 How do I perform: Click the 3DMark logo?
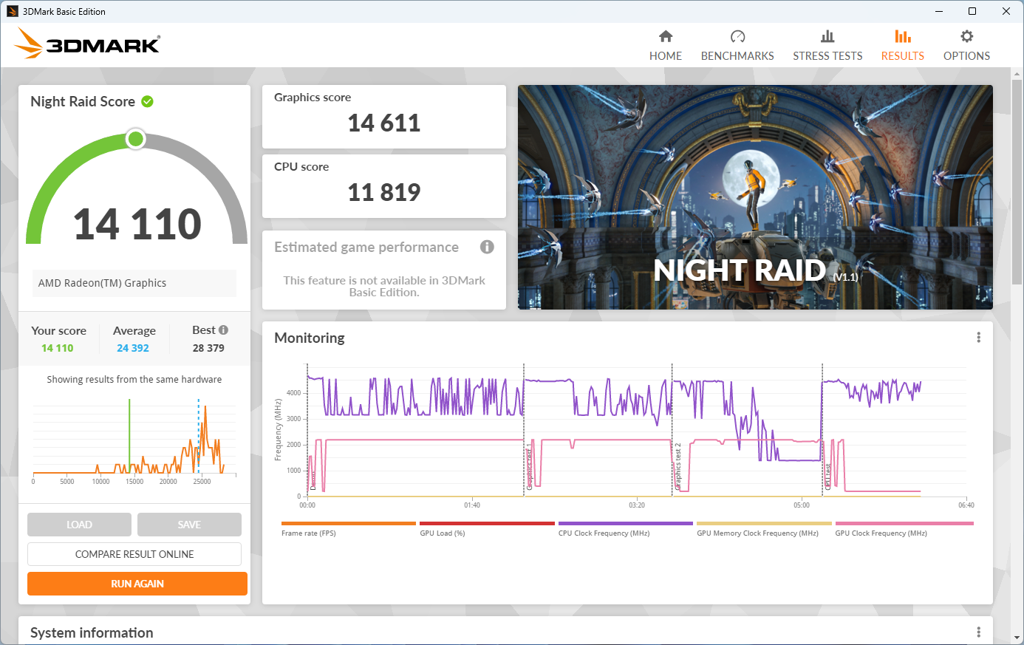point(88,44)
